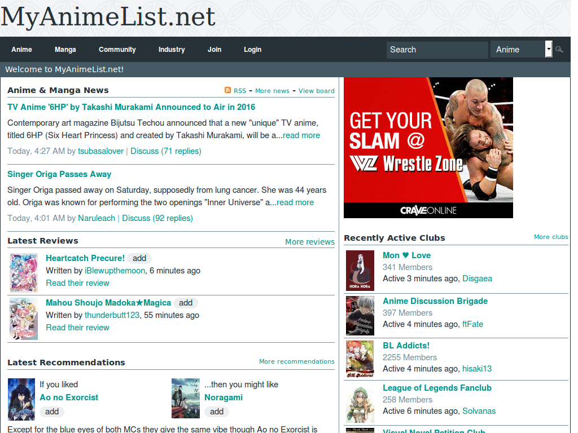Open Mahou Shoujo Madoka★Magica title link
578x433 pixels.
coord(108,303)
